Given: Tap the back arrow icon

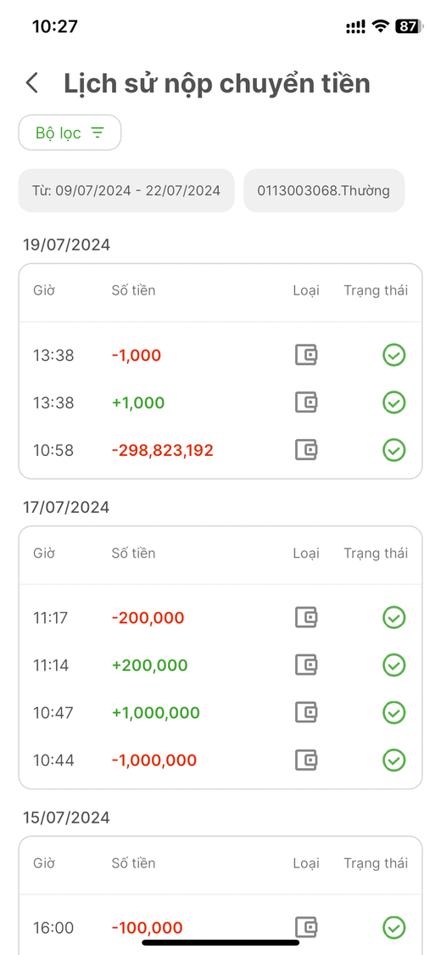Looking at the screenshot, I should (32, 83).
